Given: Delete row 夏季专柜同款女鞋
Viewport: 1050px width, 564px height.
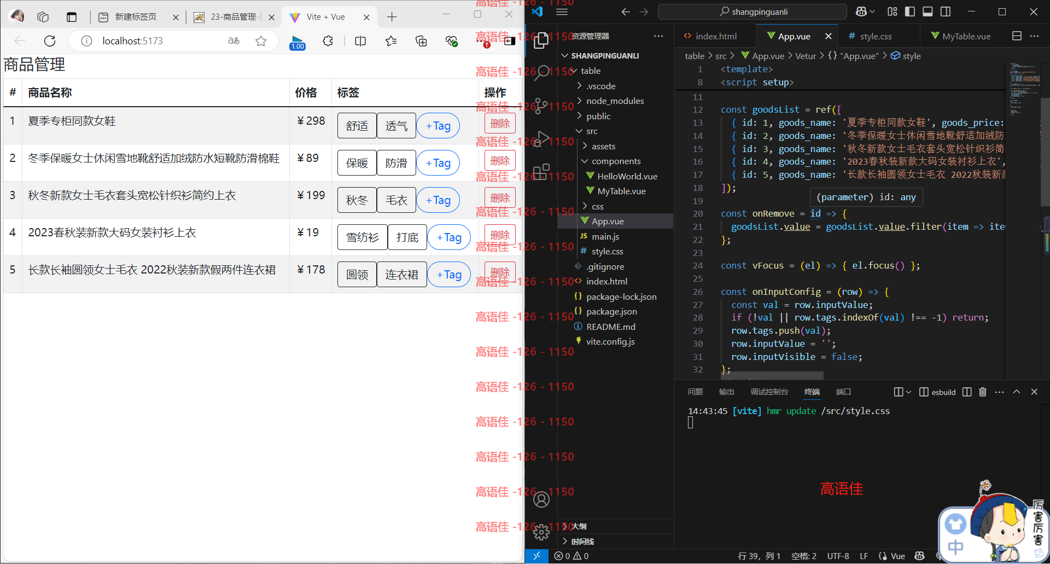Looking at the screenshot, I should 500,124.
